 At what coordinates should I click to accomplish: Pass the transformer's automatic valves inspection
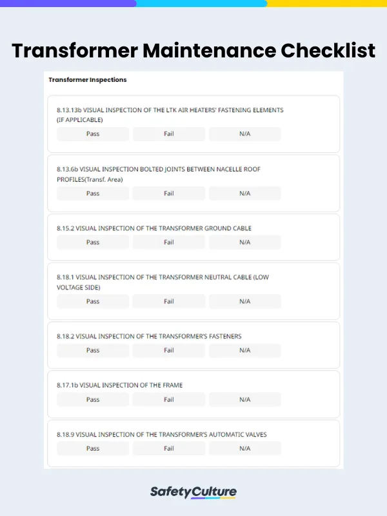point(92,448)
